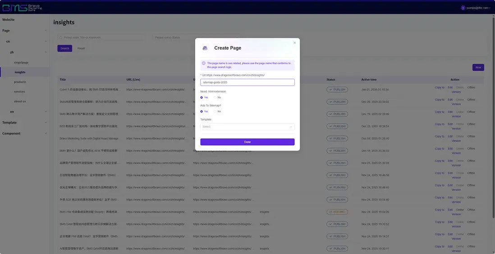Click the 'Dec 29, 2025 23:34:02' active time cell
The width and height of the screenshot is (495, 254).
[x=376, y=102]
